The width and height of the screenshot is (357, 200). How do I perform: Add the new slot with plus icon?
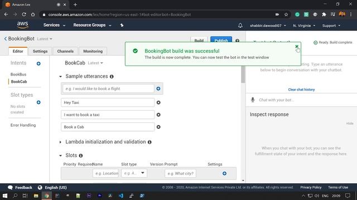coord(224,173)
